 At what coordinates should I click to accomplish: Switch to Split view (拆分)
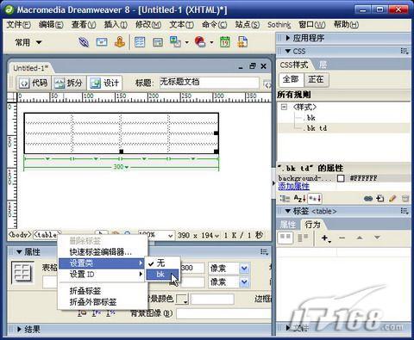pyautogui.click(x=69, y=83)
